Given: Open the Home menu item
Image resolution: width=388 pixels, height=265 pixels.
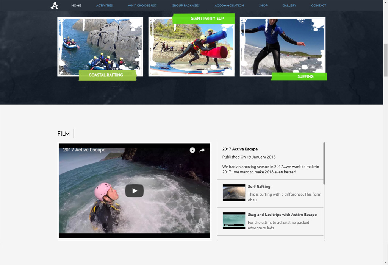Looking at the screenshot, I should (76, 5).
